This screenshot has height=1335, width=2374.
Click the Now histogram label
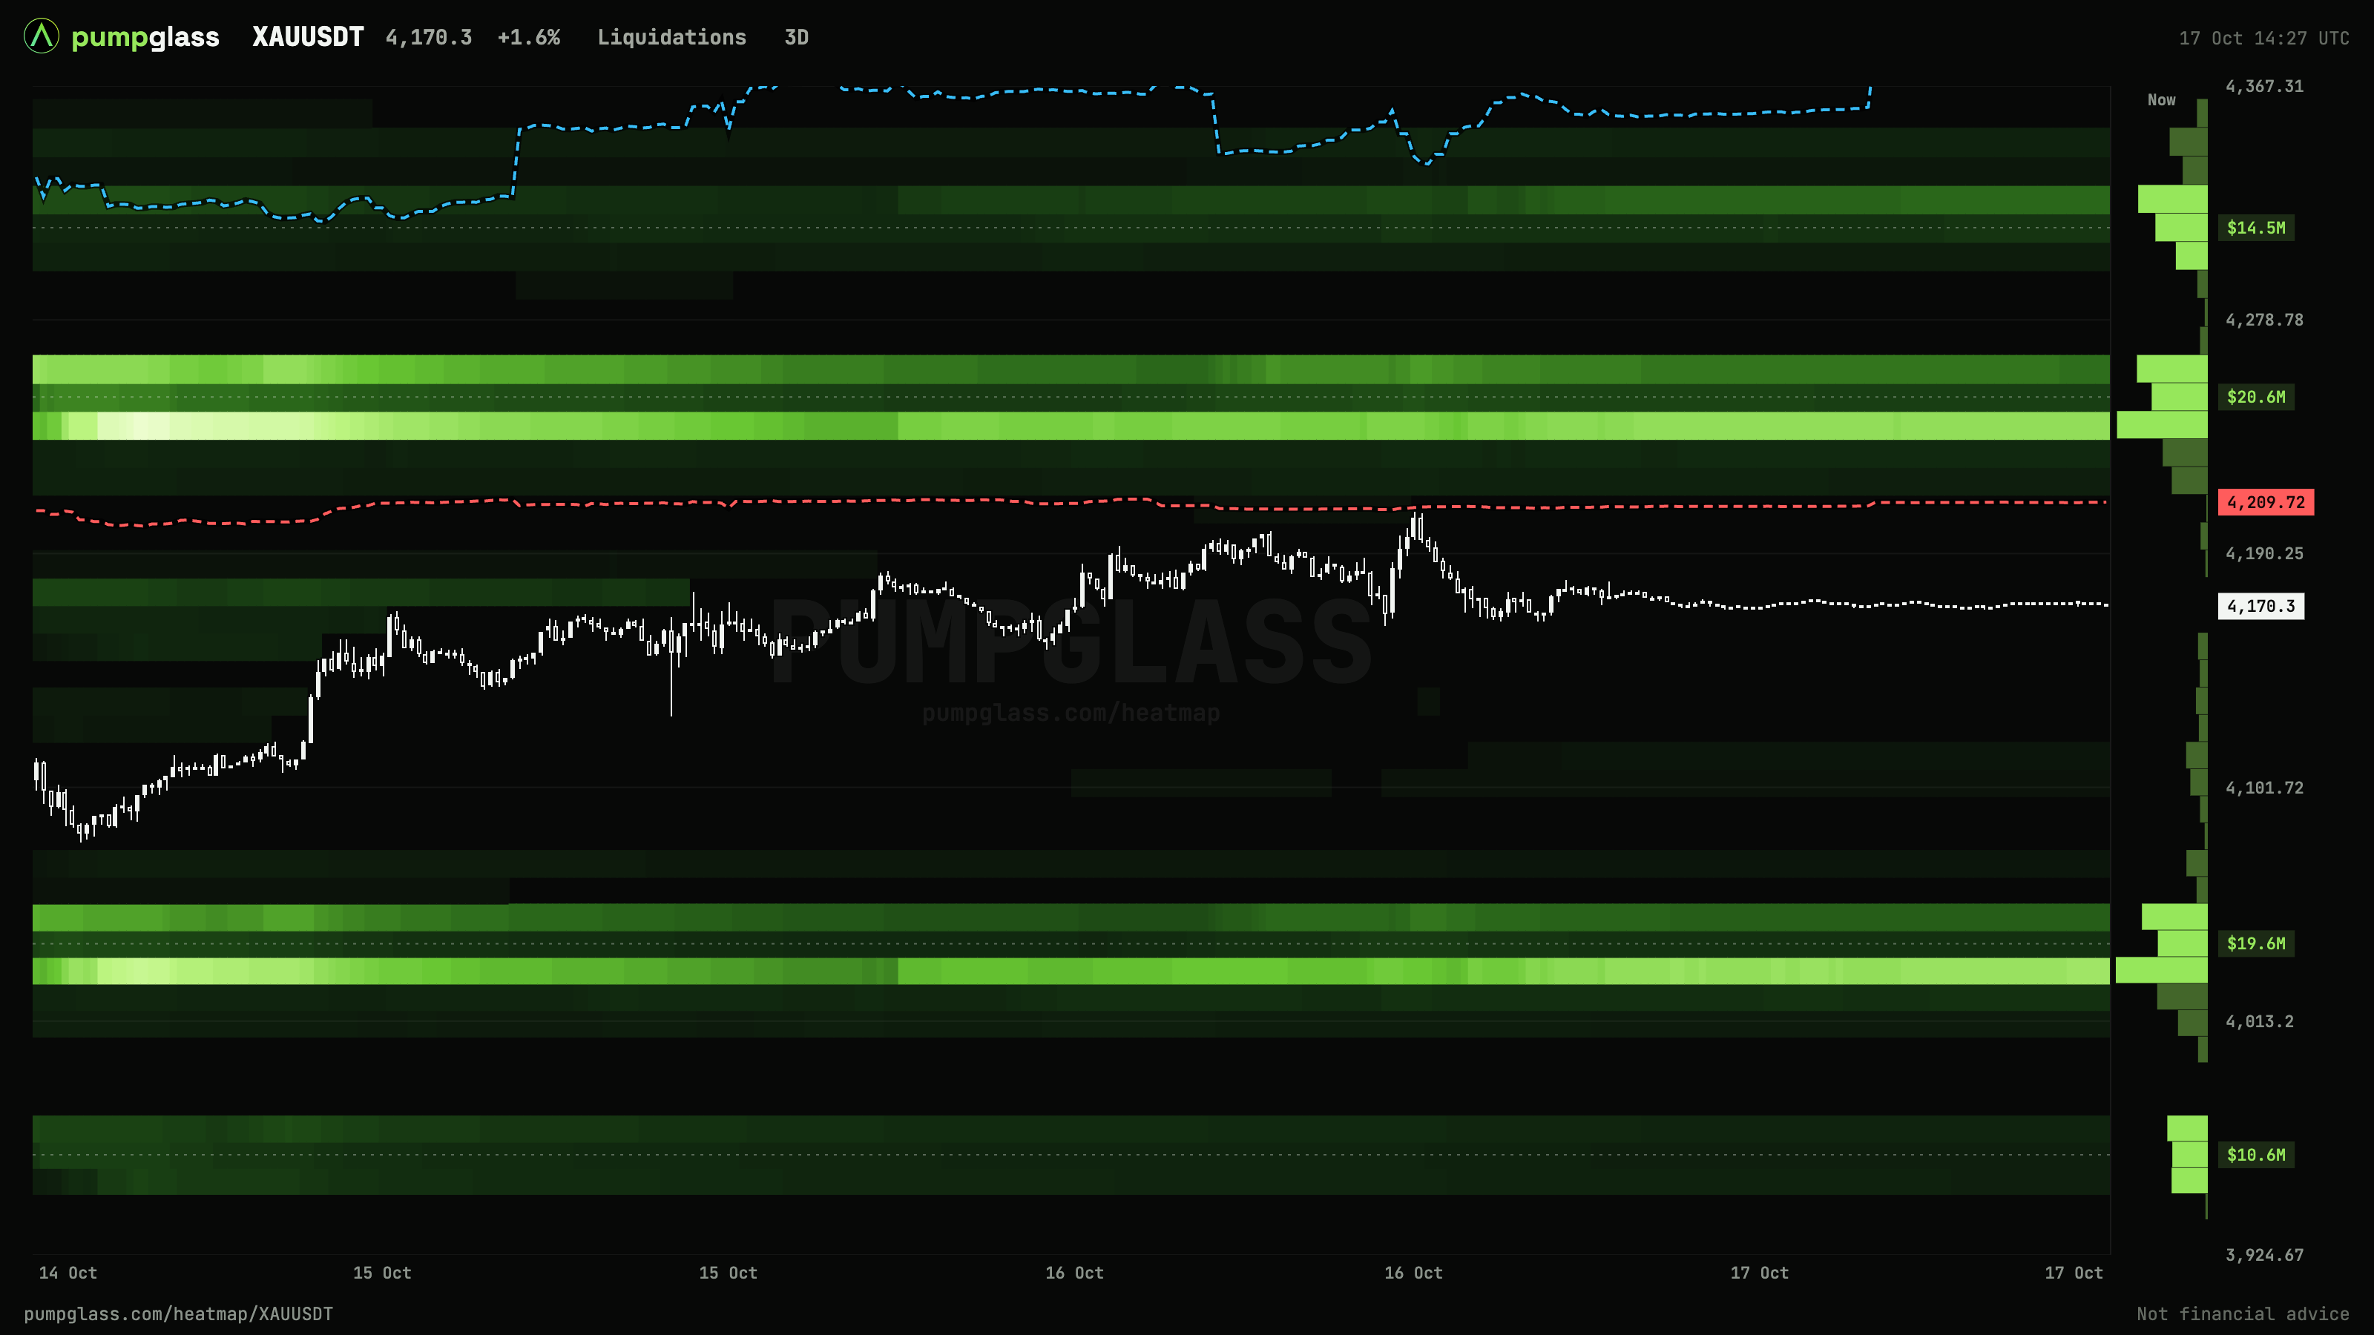[2161, 99]
